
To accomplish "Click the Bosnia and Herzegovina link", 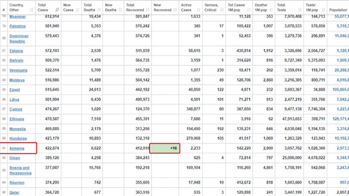I will coord(20,170).
